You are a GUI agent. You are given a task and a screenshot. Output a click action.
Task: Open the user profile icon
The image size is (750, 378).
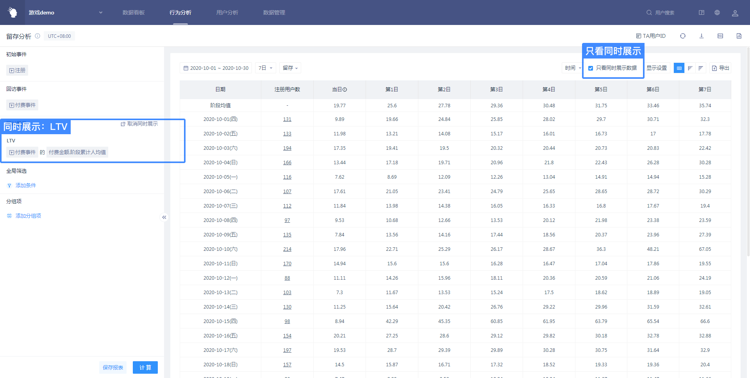click(735, 13)
